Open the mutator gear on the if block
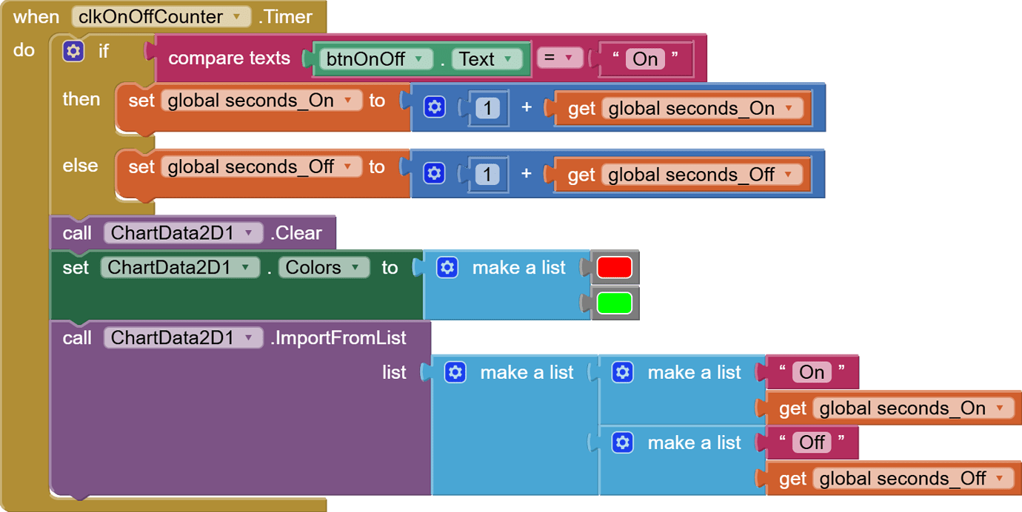 click(x=73, y=50)
